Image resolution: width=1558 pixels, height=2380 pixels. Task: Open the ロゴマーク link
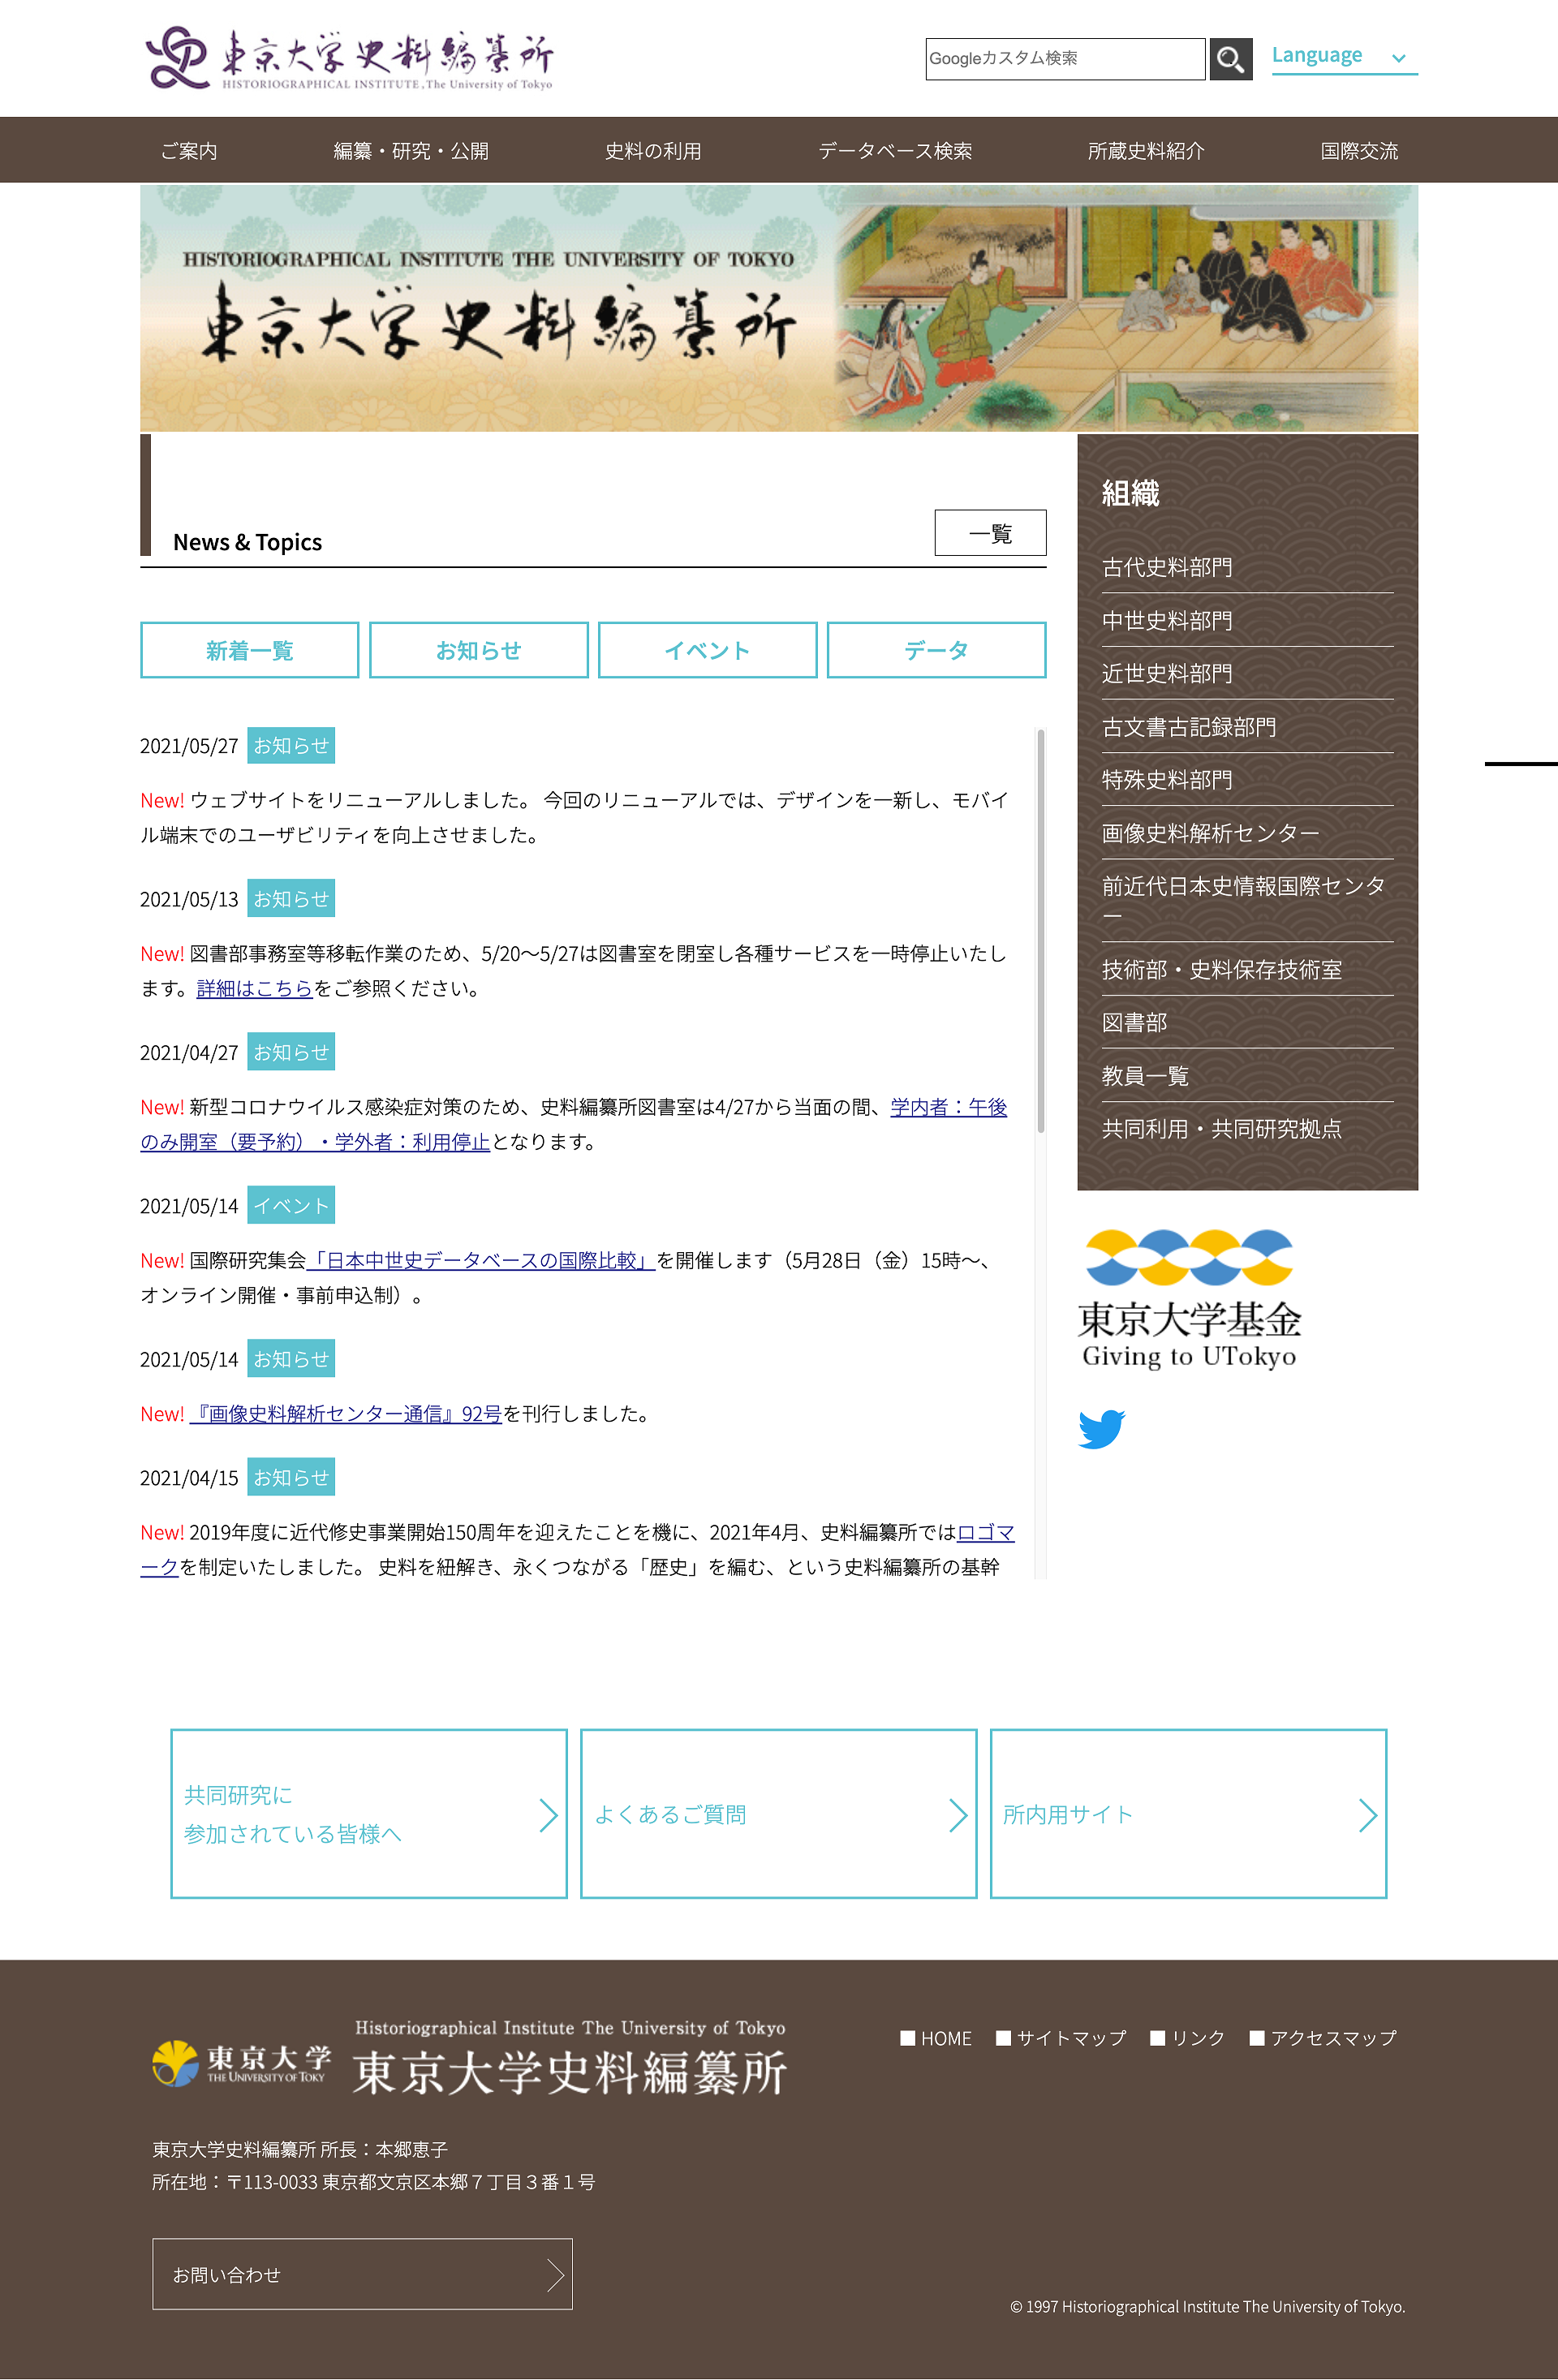985,1532
